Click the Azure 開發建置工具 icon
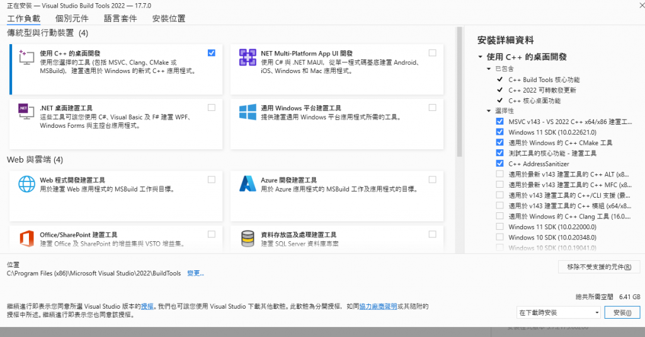 click(248, 183)
